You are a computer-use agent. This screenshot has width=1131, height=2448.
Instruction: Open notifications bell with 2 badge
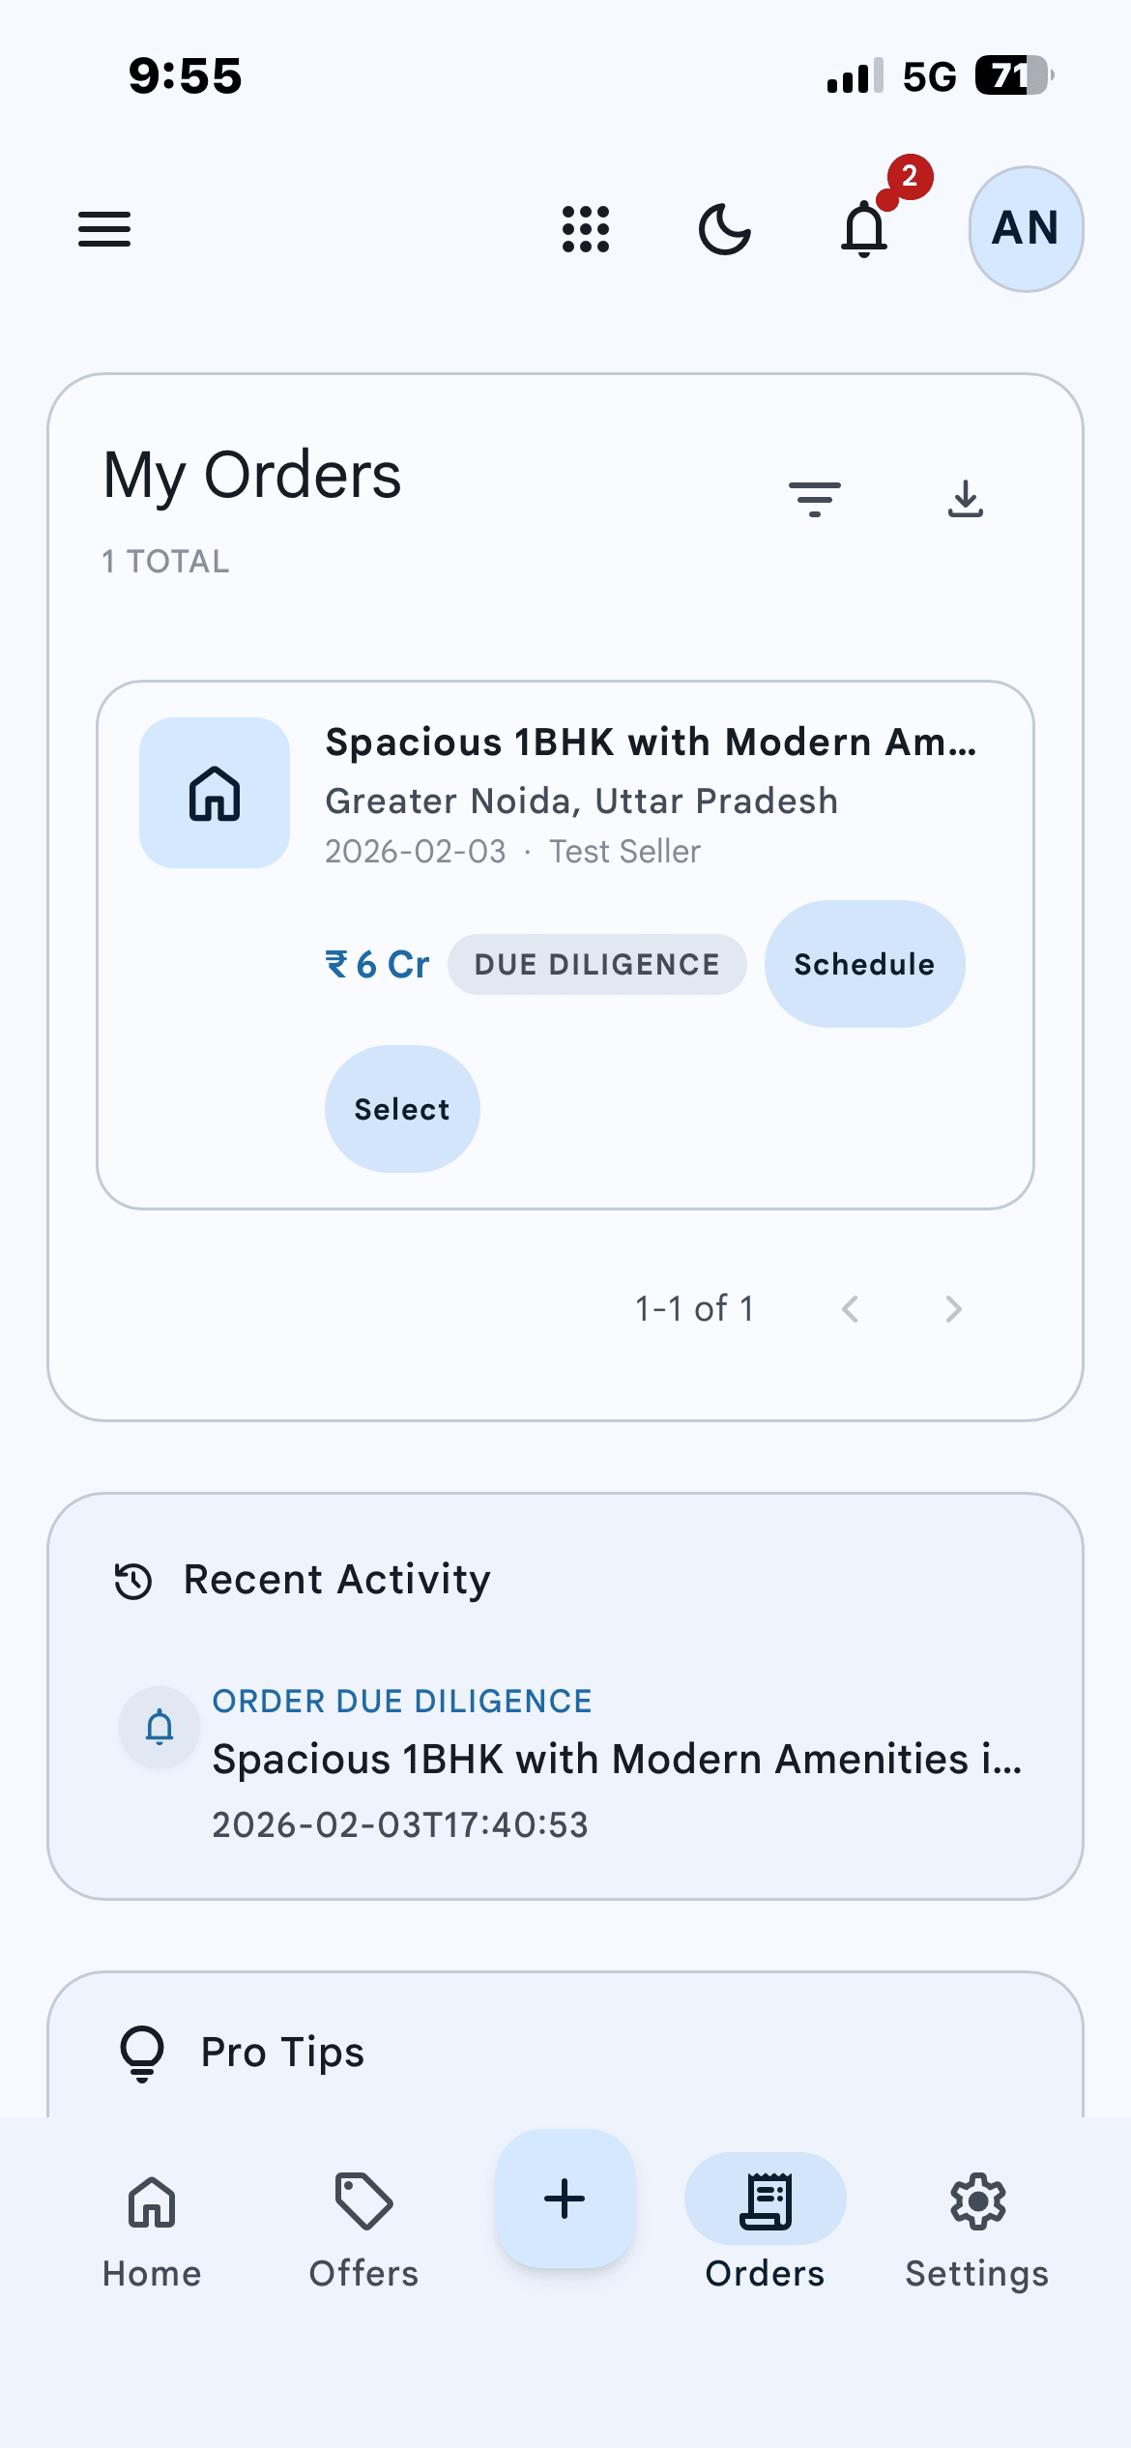pos(865,229)
